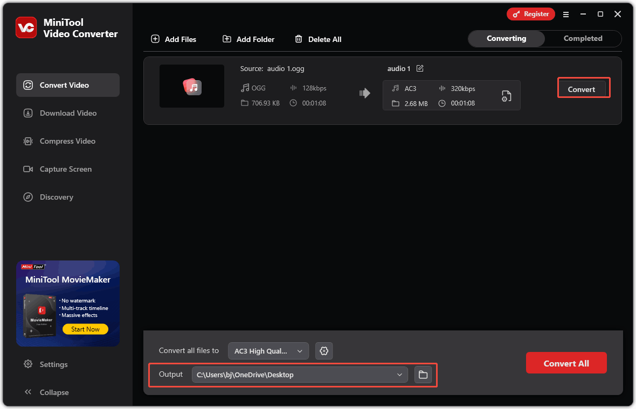The image size is (636, 409).
Task: Collapse the left sidebar
Action: 46,392
